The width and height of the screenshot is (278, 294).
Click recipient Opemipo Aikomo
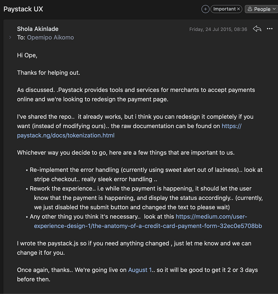click(x=50, y=37)
